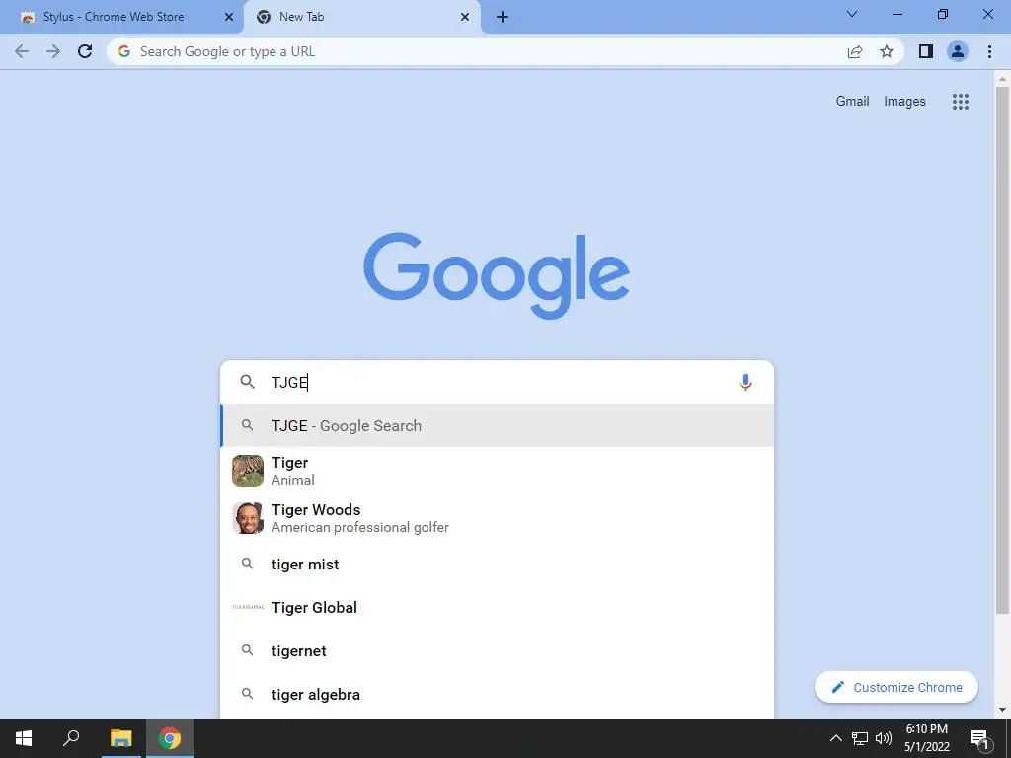This screenshot has width=1011, height=758.
Task: Open Images link
Action: click(x=904, y=102)
